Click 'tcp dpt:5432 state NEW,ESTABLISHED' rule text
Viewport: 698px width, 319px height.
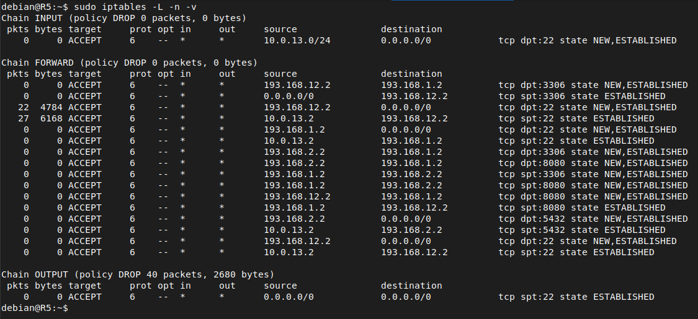pyautogui.click(x=593, y=219)
